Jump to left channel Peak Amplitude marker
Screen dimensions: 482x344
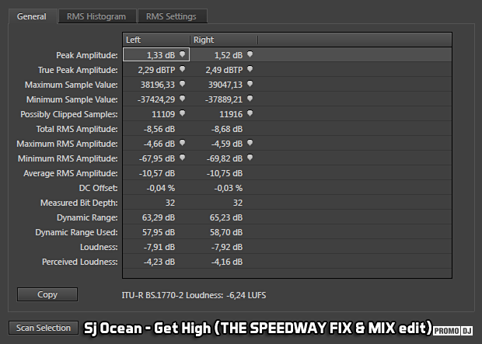pos(182,54)
